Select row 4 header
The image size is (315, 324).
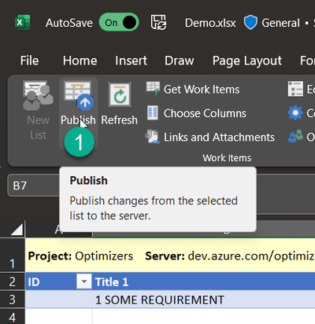[13, 316]
